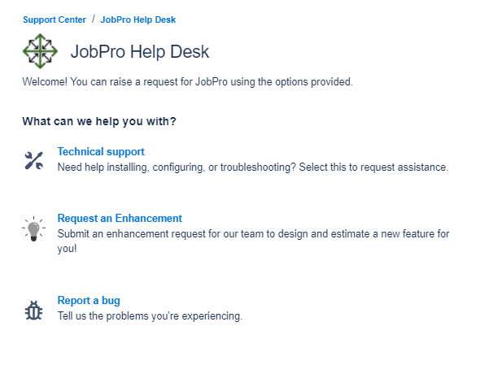Select the Report a bug link
Screen dimensions: 489x374
pos(89,301)
